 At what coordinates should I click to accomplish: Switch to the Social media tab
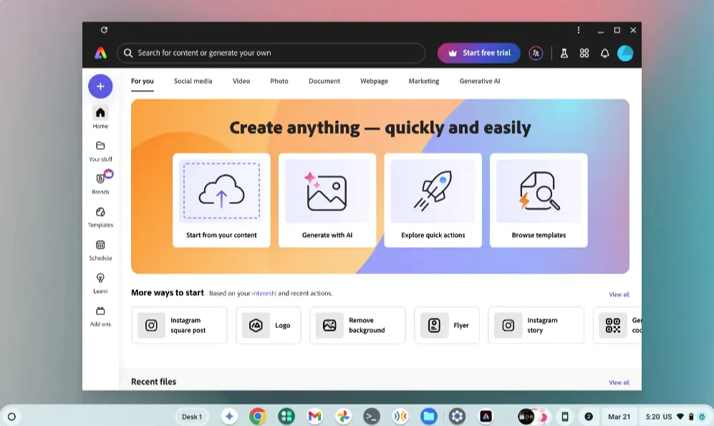point(193,81)
